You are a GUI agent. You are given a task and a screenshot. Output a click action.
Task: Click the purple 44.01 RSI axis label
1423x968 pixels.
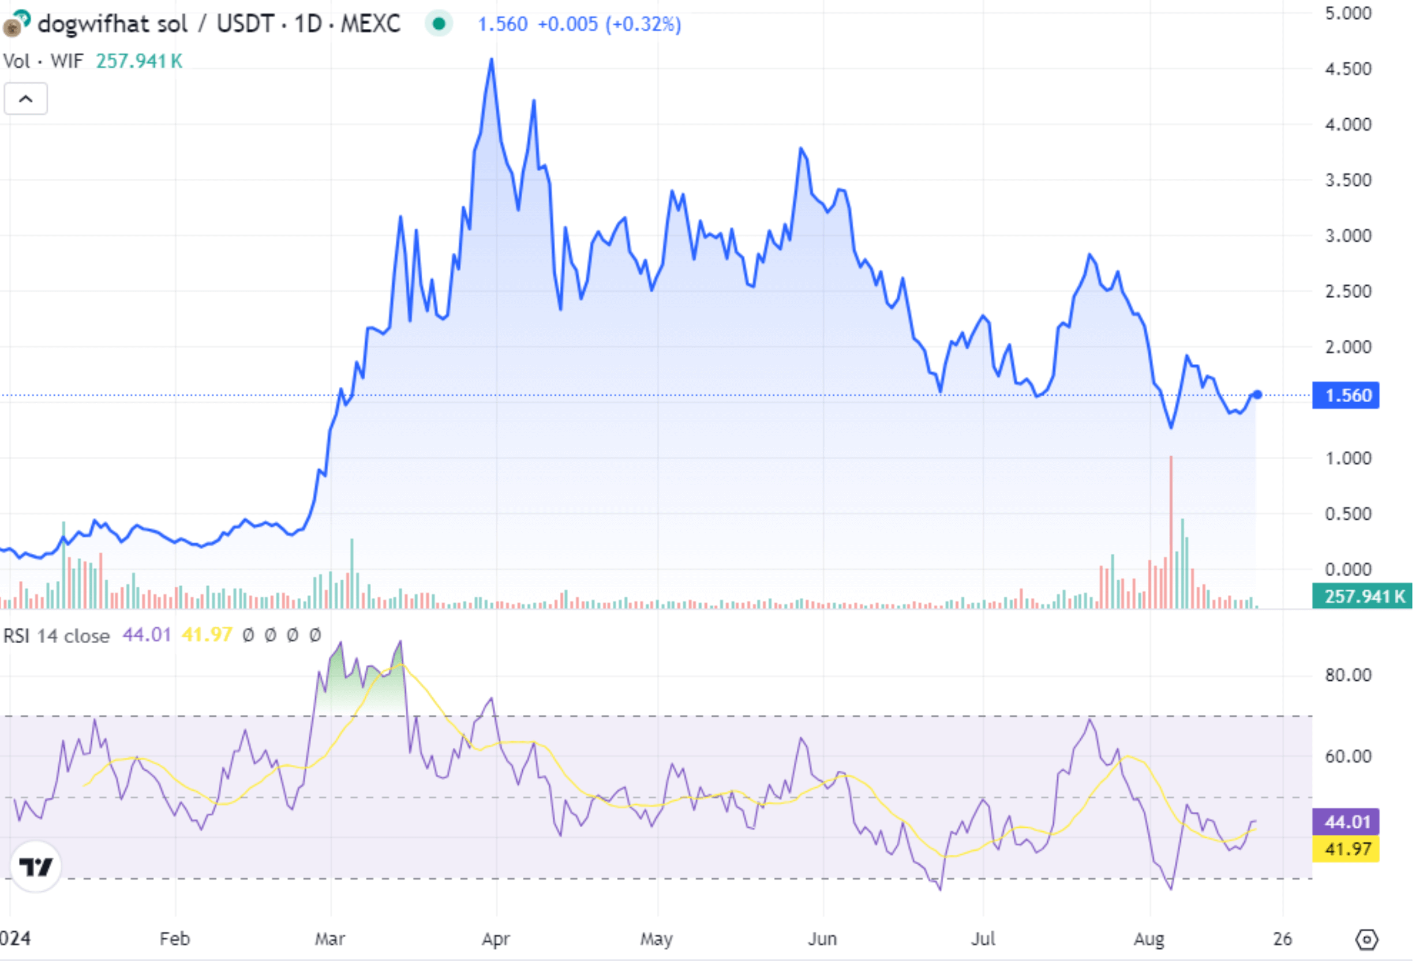1345,821
